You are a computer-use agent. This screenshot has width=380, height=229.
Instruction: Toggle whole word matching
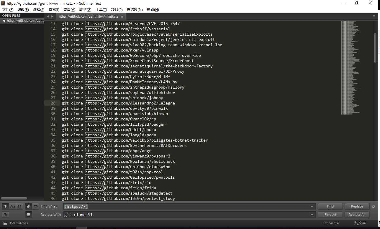coord(19,206)
